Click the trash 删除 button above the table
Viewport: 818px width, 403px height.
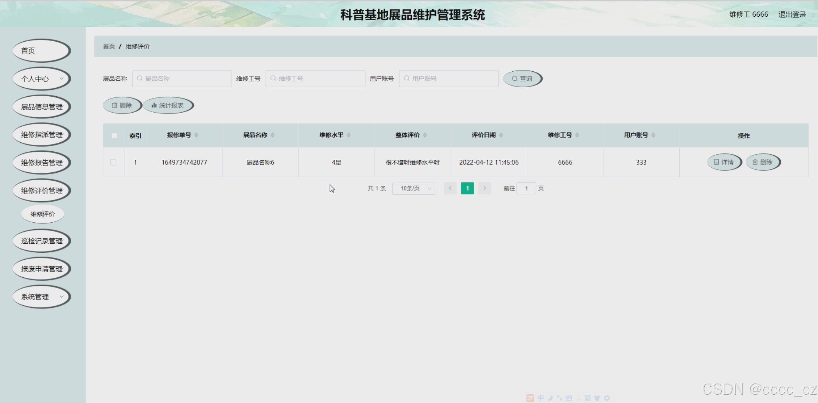click(x=122, y=105)
